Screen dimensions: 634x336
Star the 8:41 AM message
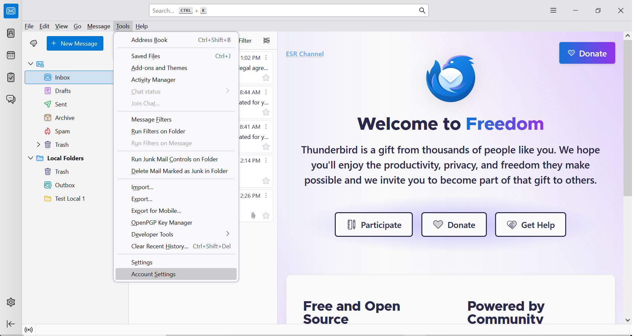[266, 147]
